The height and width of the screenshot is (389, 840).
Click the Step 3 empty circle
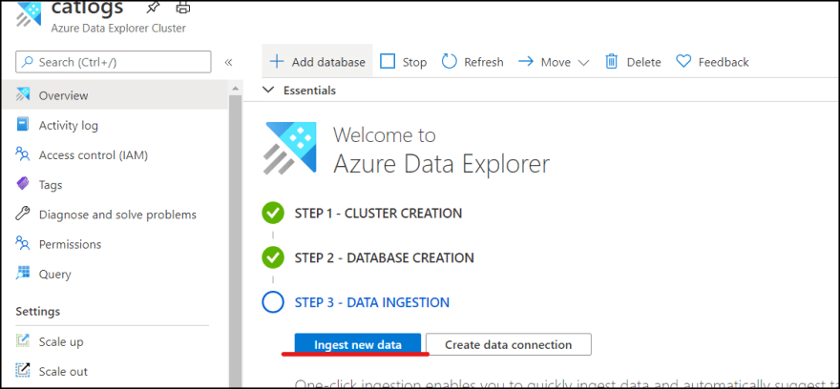tap(273, 302)
